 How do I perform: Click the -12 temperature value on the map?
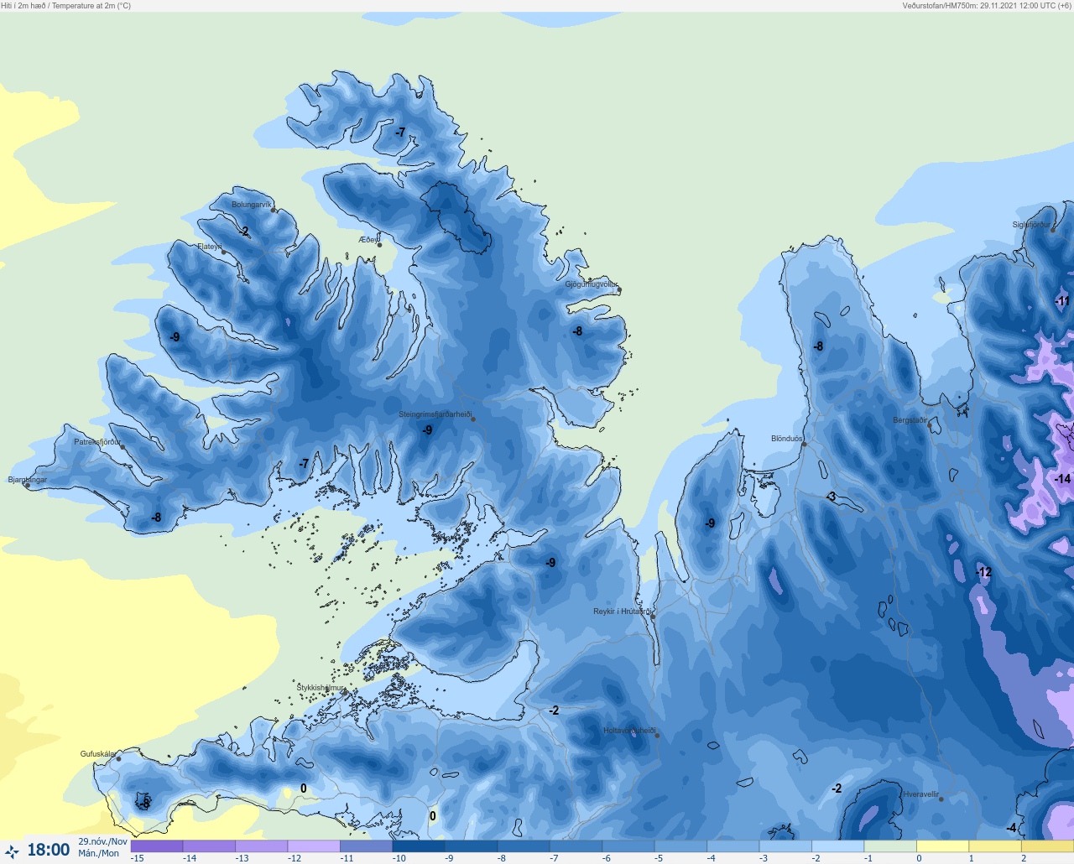pos(983,572)
